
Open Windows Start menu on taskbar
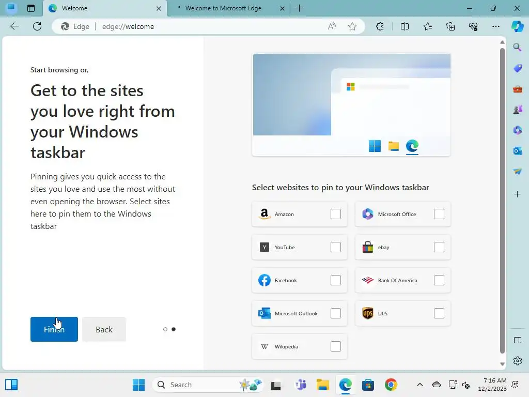[x=138, y=385]
